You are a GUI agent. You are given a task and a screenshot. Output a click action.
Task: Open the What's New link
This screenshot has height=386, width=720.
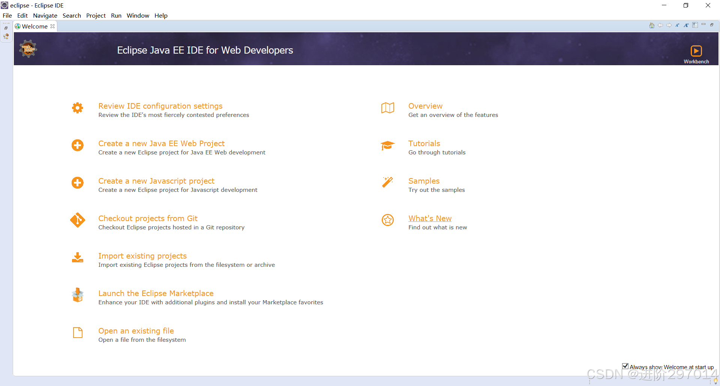(x=430, y=218)
